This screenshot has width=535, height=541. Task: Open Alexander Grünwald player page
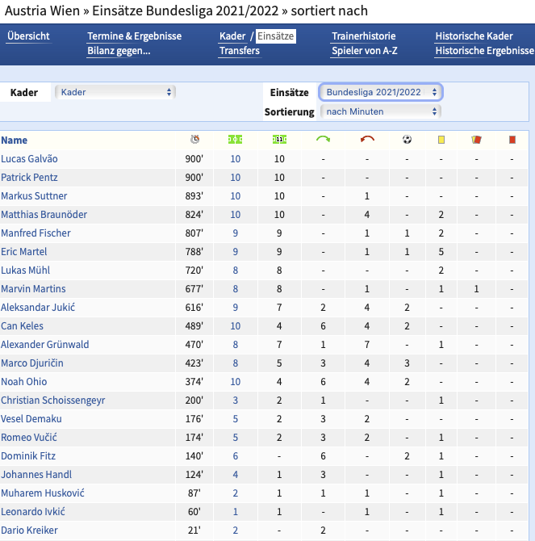pyautogui.click(x=45, y=345)
